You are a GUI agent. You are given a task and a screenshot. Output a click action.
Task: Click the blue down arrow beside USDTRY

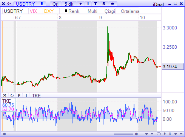42,4
